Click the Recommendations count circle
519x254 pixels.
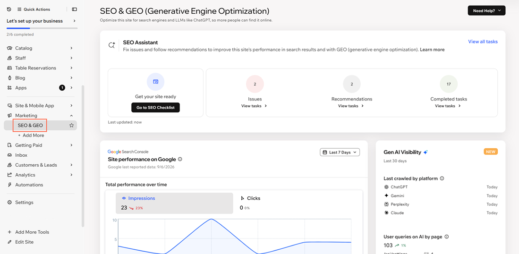coord(352,84)
